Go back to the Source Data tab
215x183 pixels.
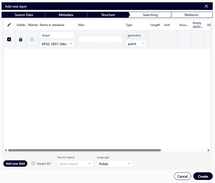(x=24, y=15)
